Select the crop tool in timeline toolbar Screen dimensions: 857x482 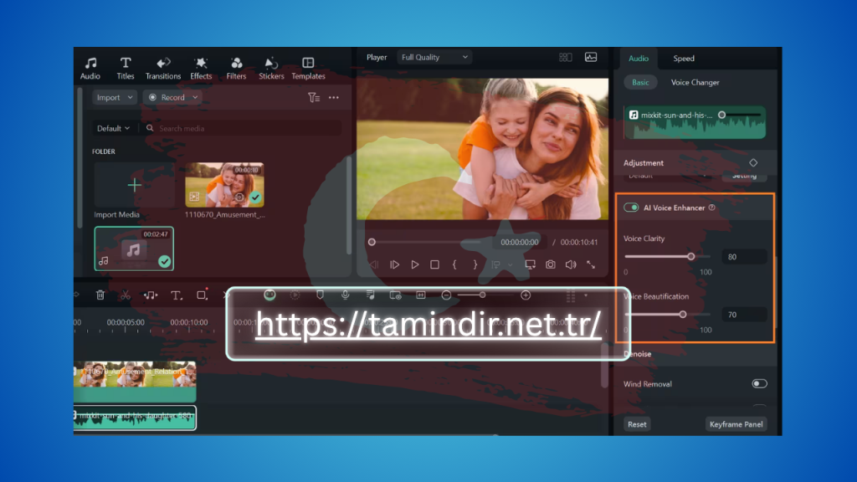202,295
